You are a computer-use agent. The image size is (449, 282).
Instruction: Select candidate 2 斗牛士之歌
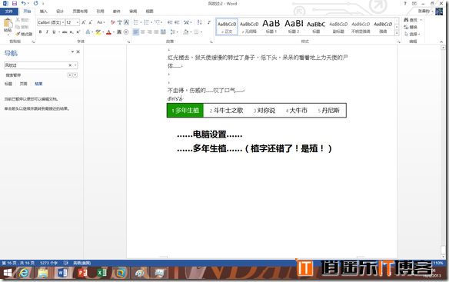point(226,111)
